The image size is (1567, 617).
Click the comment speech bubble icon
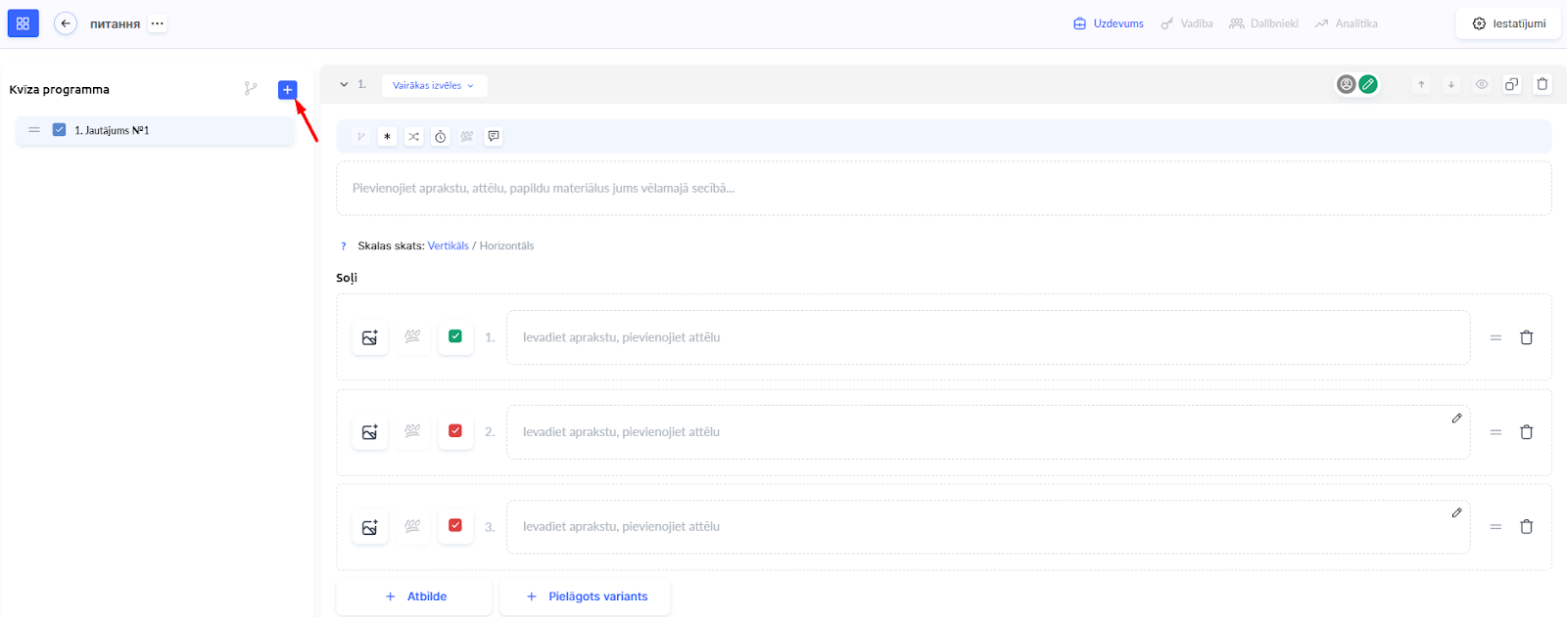(x=494, y=137)
